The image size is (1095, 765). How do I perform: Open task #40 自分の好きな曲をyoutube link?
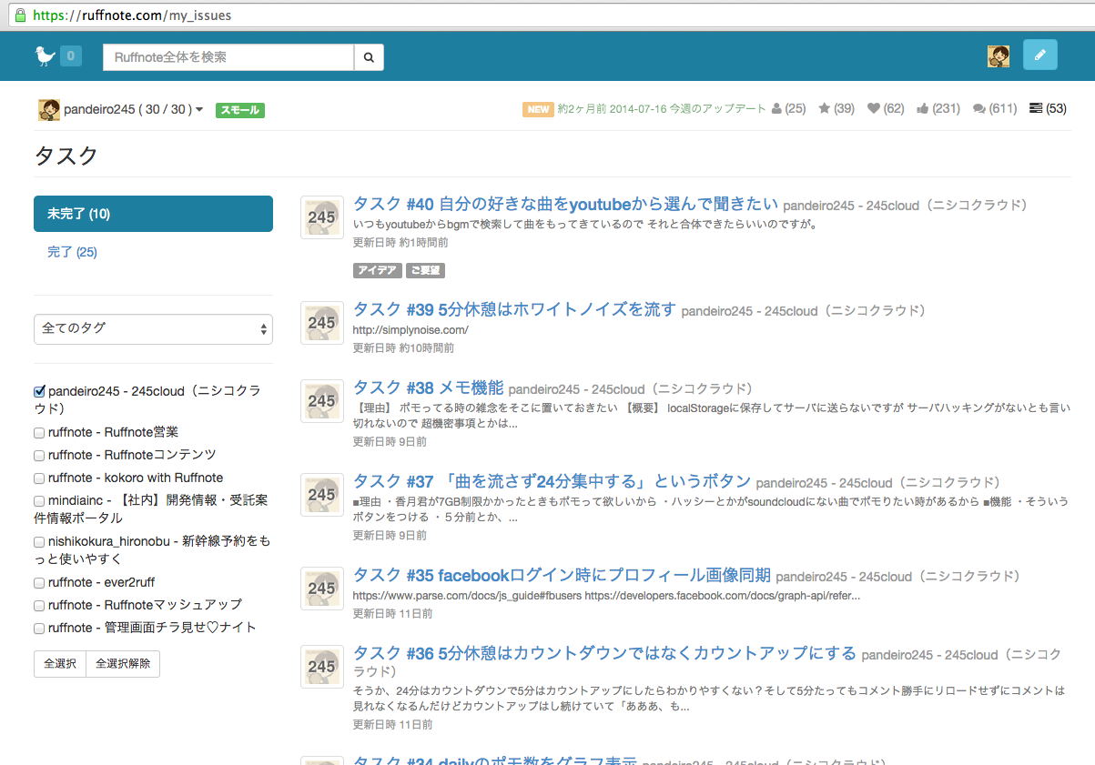tap(566, 204)
